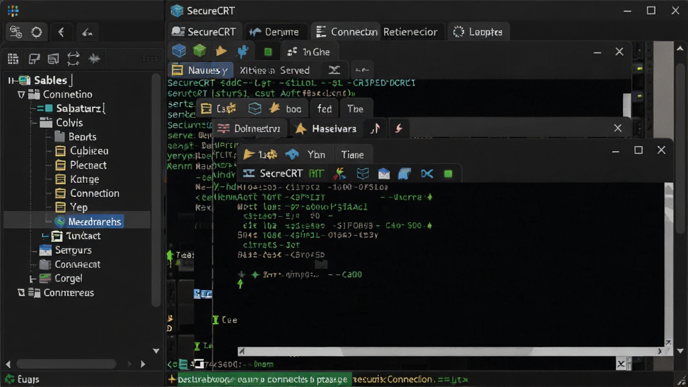Select the fed tab
Screen dimensions: 688x387
(x=325, y=109)
